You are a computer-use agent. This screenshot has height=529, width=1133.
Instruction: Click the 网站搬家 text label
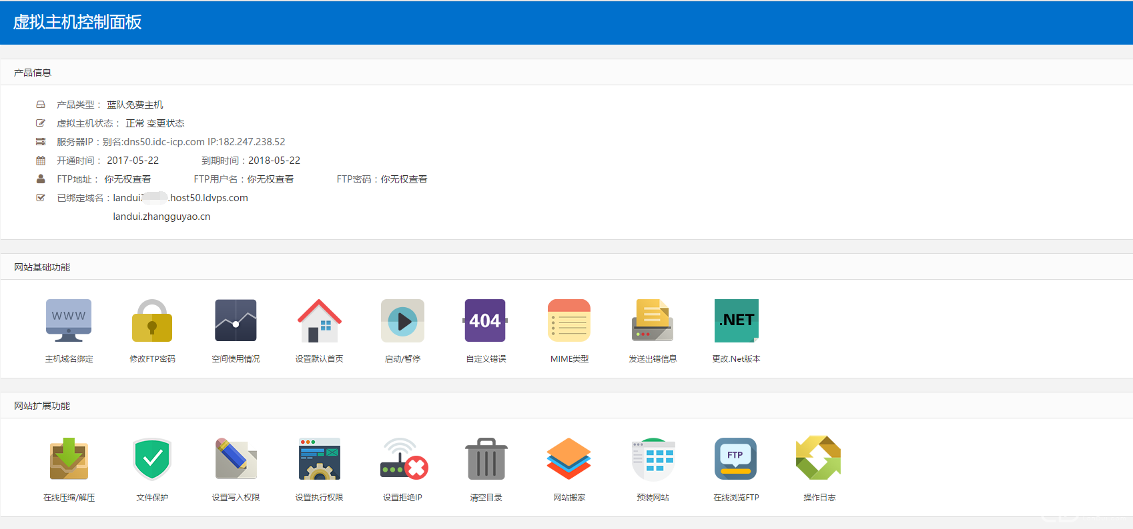569,498
